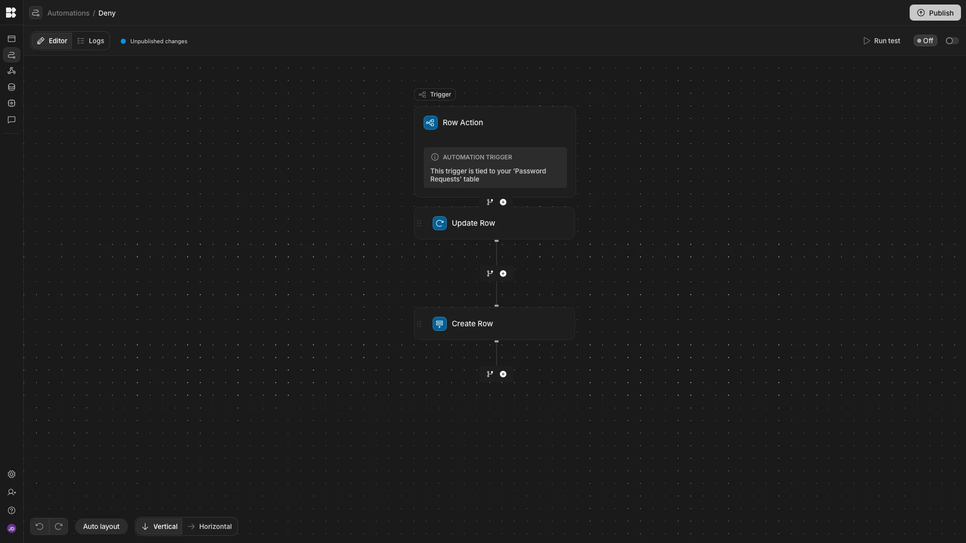The height and width of the screenshot is (543, 966).
Task: Switch to the Editor tab
Action: click(52, 41)
